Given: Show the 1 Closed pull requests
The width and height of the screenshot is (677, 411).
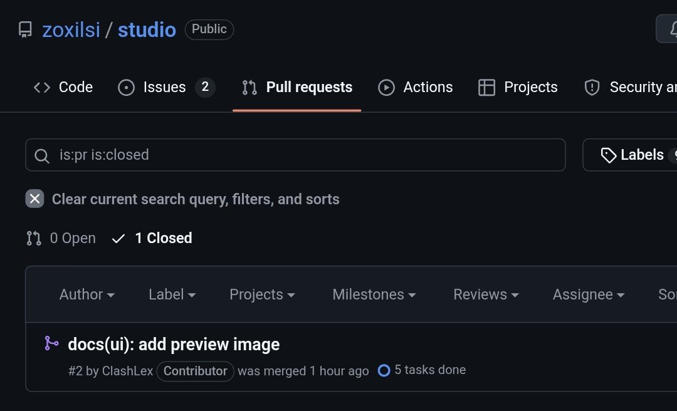Looking at the screenshot, I should pyautogui.click(x=152, y=238).
